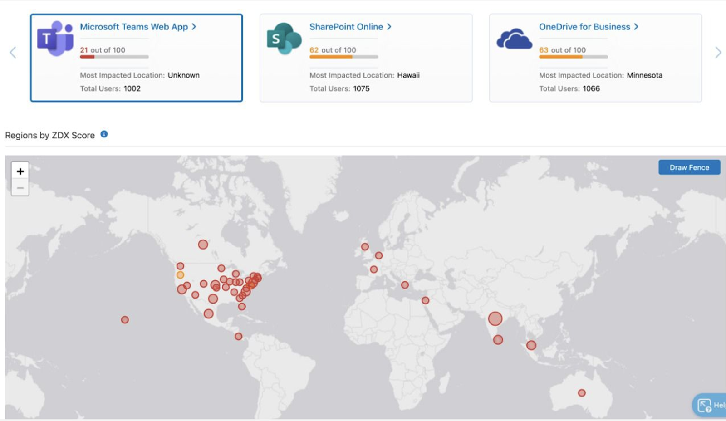Select the orange marker on US west coast
The width and height of the screenshot is (726, 421).
180,275
